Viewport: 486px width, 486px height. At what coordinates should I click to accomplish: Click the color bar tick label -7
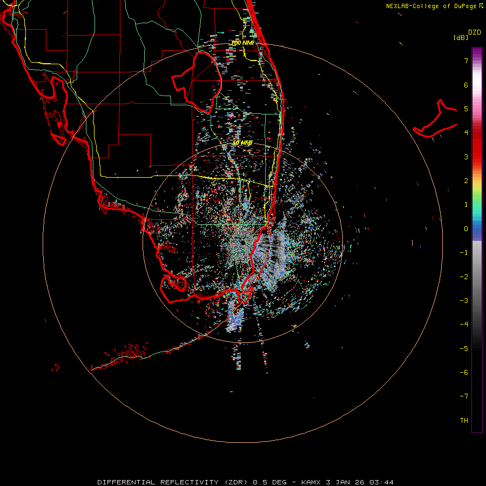click(x=464, y=396)
